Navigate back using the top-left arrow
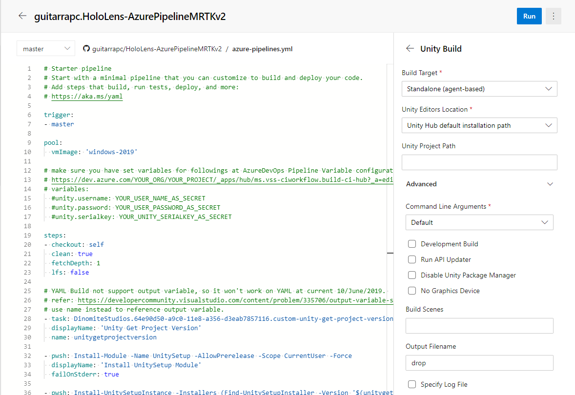Image resolution: width=575 pixels, height=395 pixels. pos(22,16)
